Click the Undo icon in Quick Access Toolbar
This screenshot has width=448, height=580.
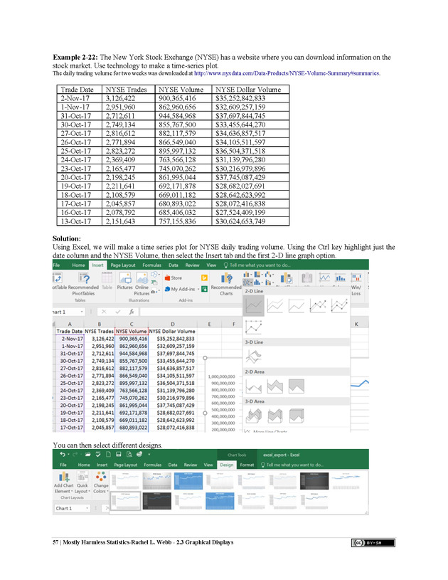click(x=63, y=454)
